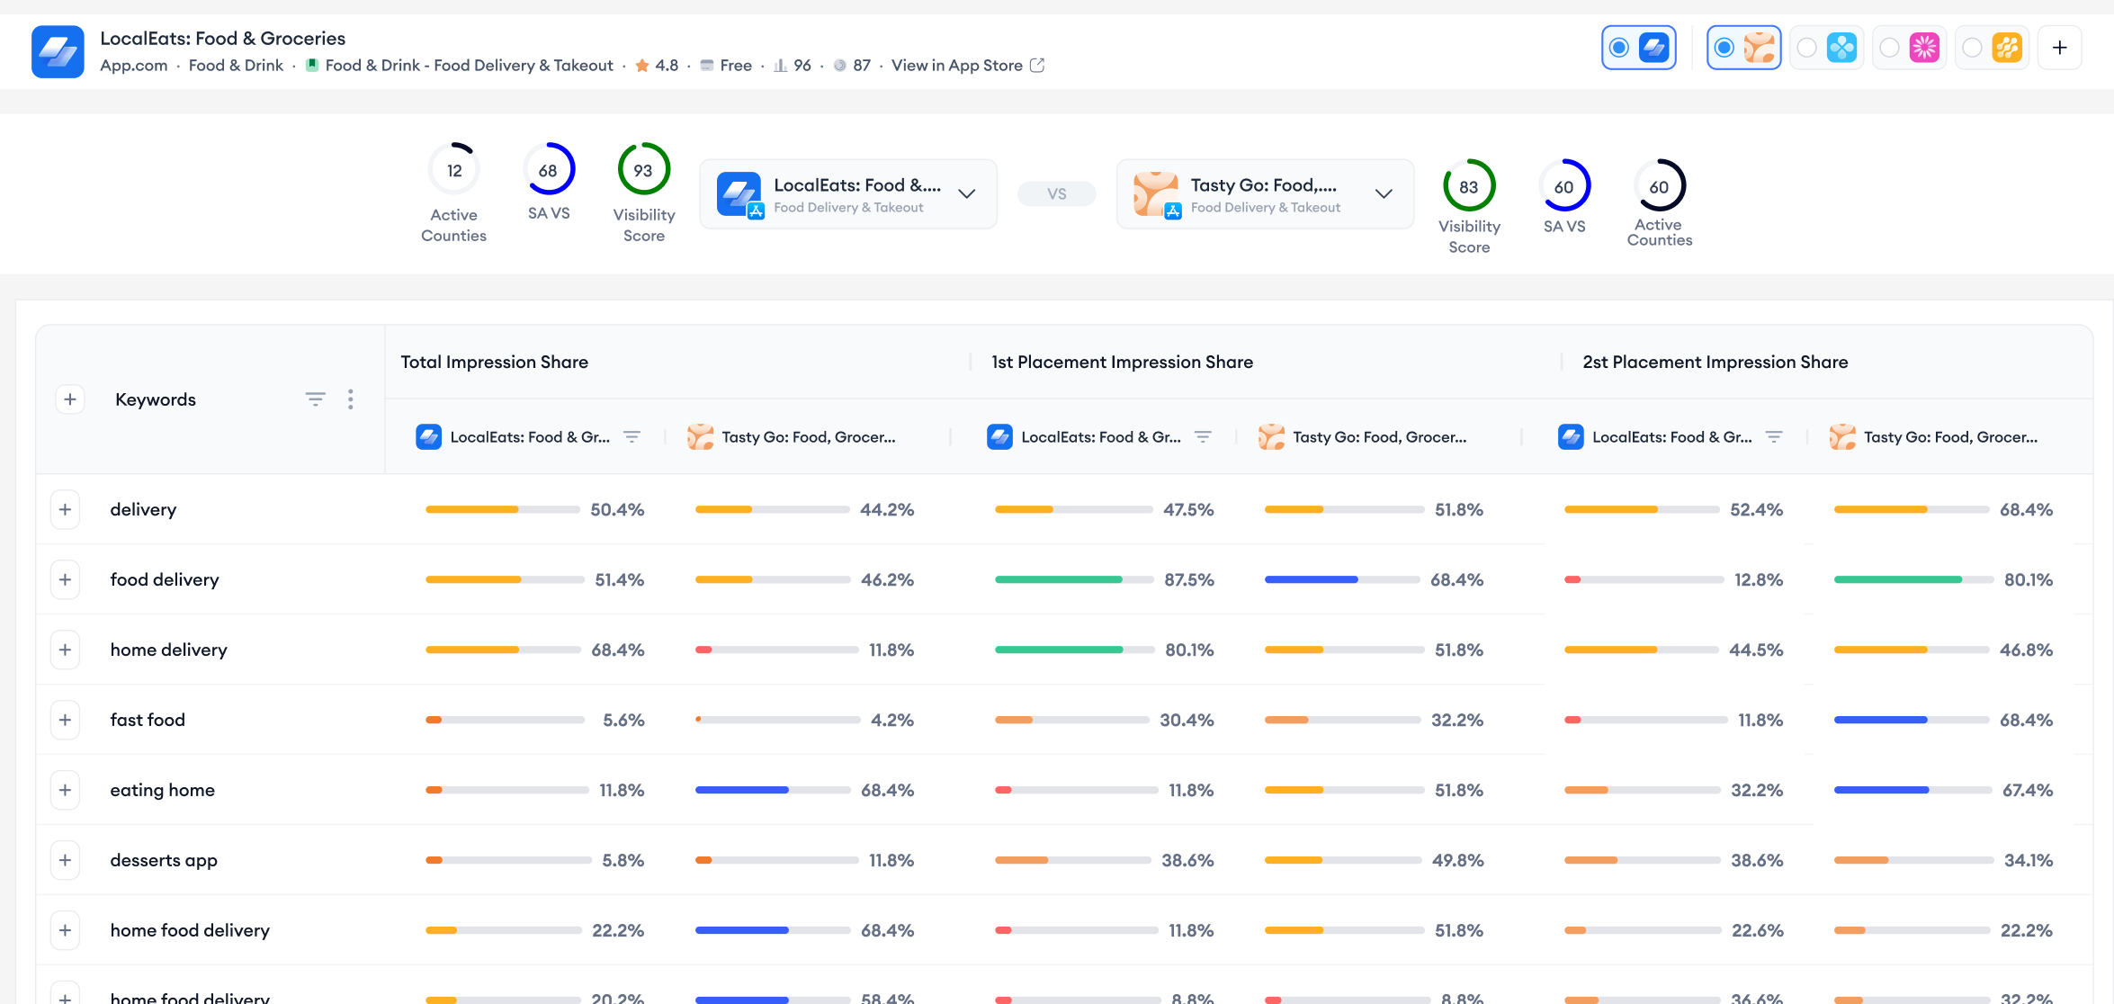Expand the desserts app keyword row
This screenshot has width=2114, height=1004.
click(x=65, y=860)
